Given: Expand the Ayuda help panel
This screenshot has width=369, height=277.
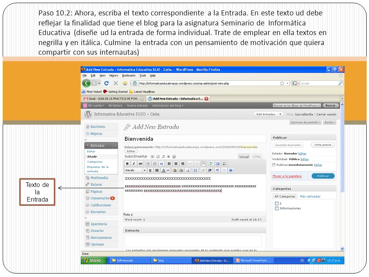Looking at the screenshot, I should tap(330, 122).
